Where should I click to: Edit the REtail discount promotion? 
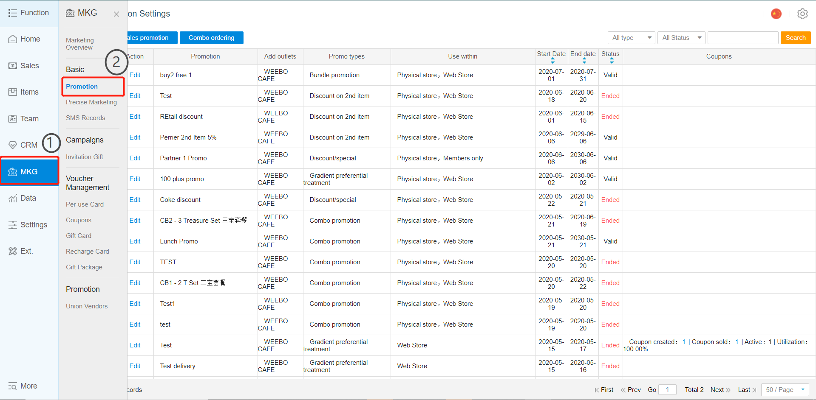[x=135, y=117]
